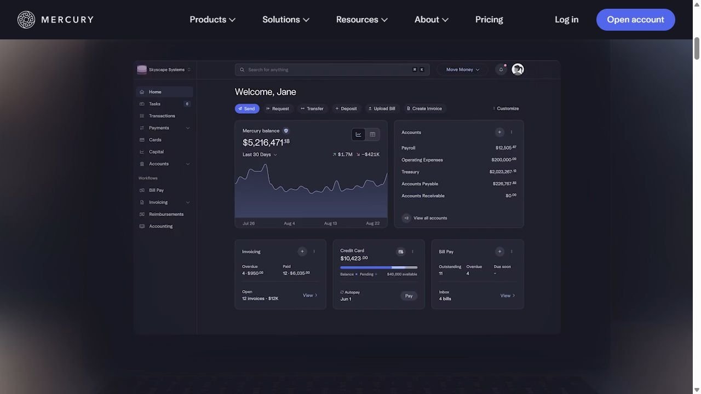This screenshot has height=394, width=701.
Task: Go to Home in the sidebar
Action: 164,92
